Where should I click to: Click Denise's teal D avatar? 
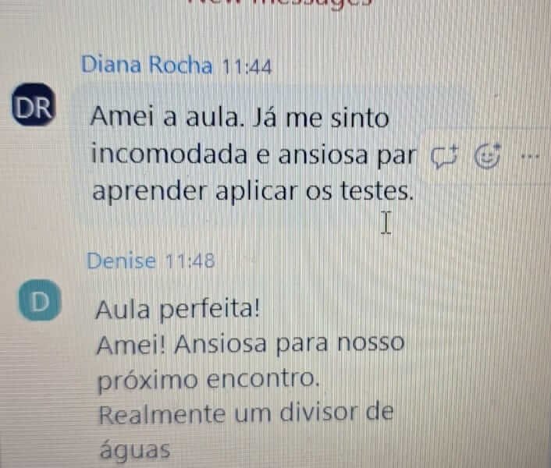tap(40, 300)
